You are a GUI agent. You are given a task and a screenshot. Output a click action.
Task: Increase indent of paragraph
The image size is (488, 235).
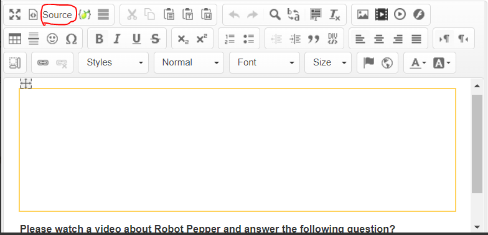point(295,39)
